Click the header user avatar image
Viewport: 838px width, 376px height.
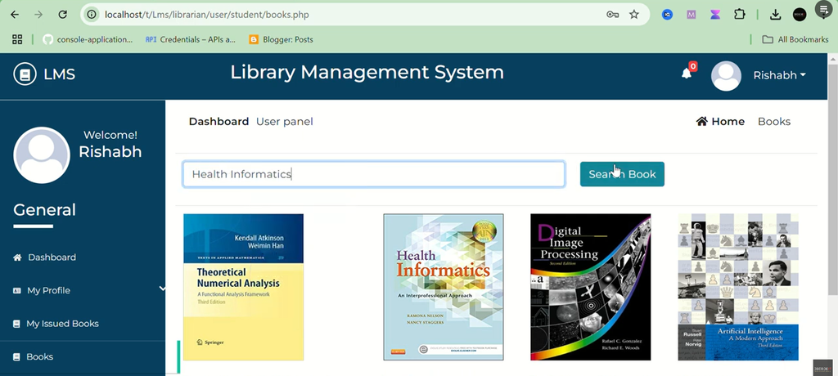point(726,76)
